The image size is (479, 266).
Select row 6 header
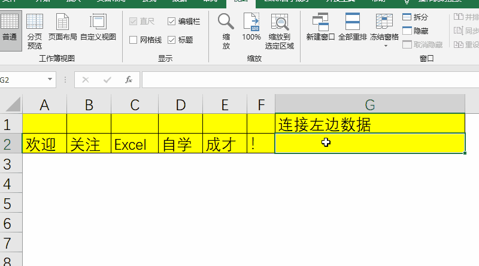(11, 222)
